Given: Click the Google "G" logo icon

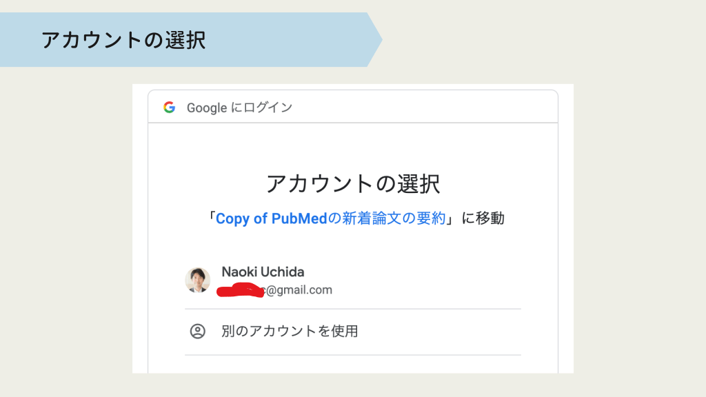Looking at the screenshot, I should 169,108.
